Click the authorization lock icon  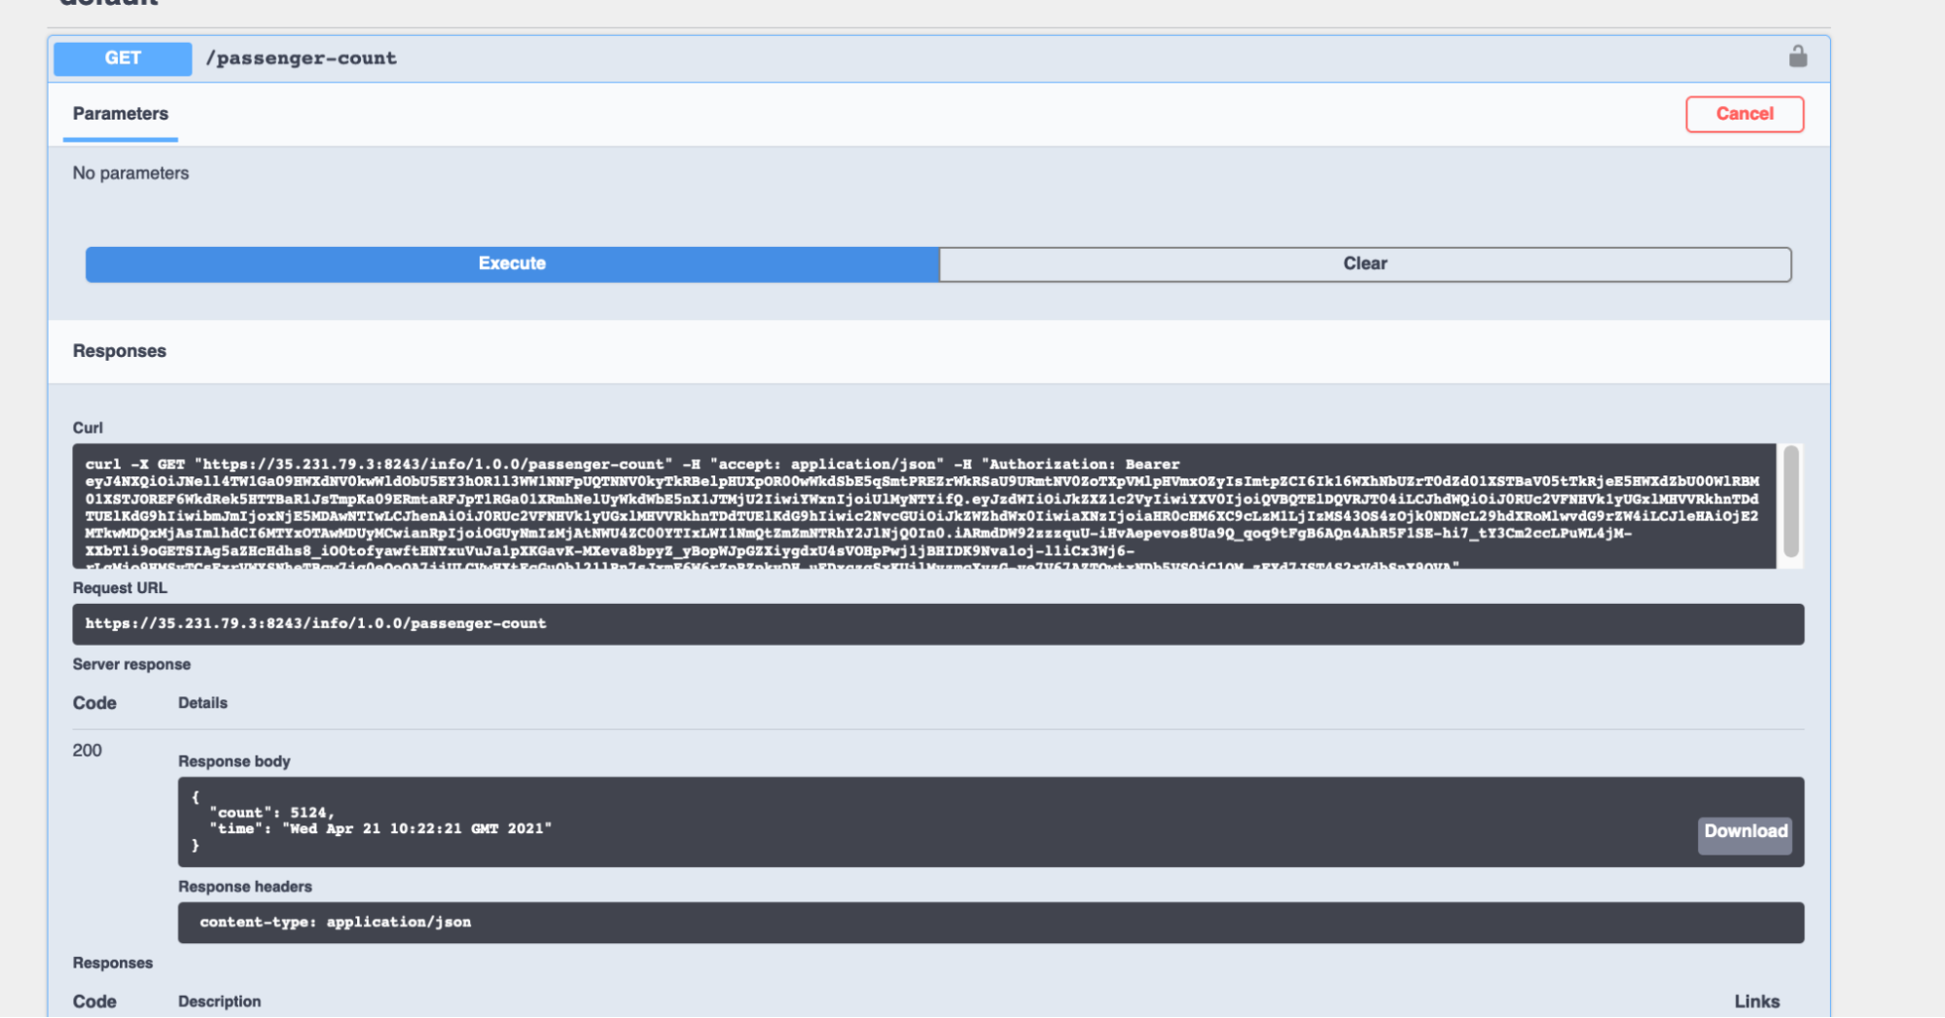tap(1797, 57)
